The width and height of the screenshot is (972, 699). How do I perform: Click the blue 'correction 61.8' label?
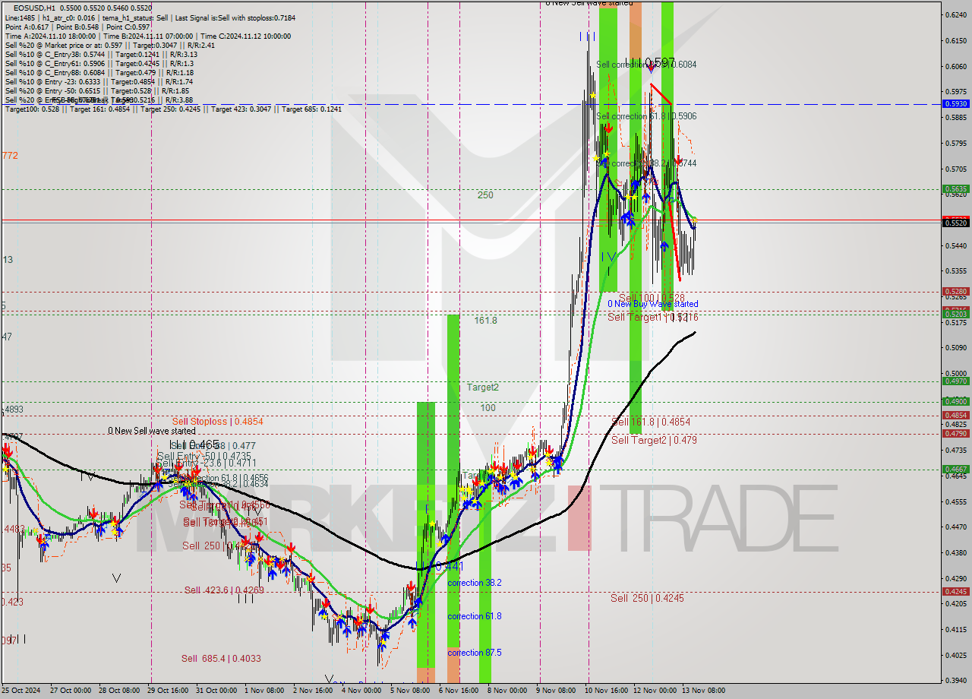(475, 616)
